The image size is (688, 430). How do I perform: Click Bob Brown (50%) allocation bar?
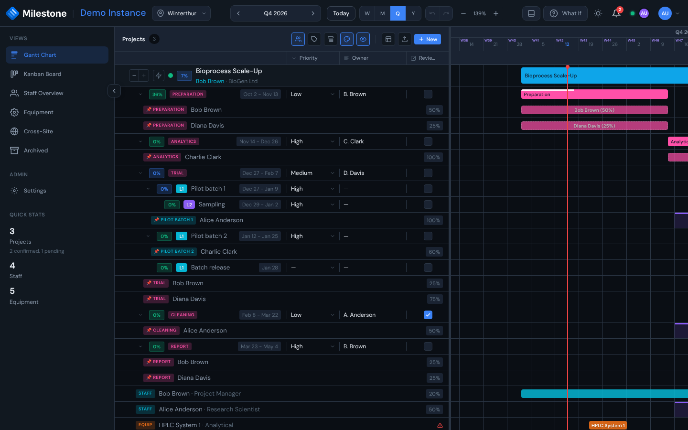pos(594,110)
